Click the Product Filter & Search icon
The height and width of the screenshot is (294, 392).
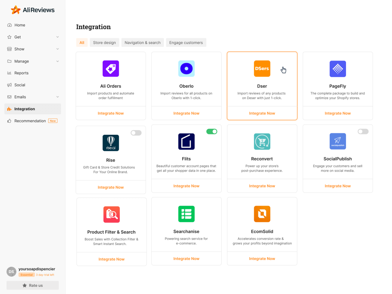coord(111,214)
